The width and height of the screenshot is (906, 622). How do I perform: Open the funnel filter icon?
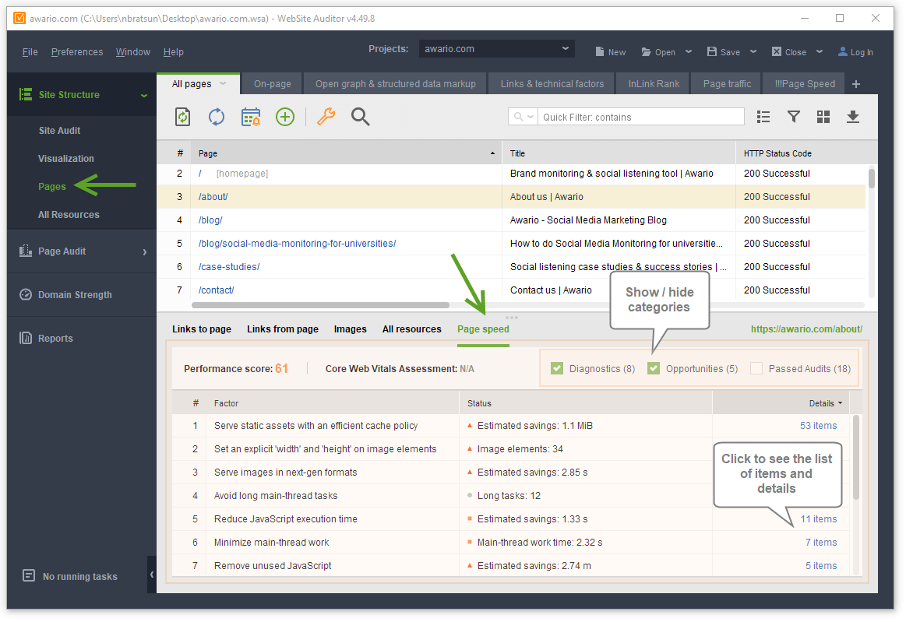coord(793,117)
